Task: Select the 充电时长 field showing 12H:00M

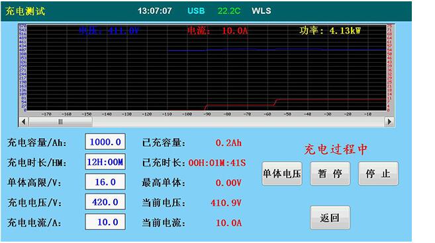Action: pos(105,162)
